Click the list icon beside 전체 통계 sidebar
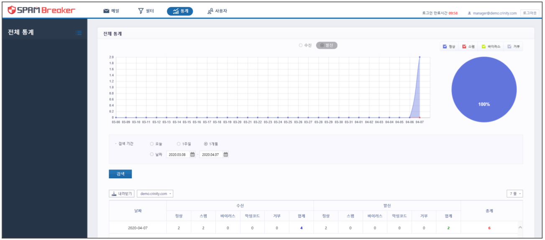The image size is (545, 240). click(x=79, y=33)
